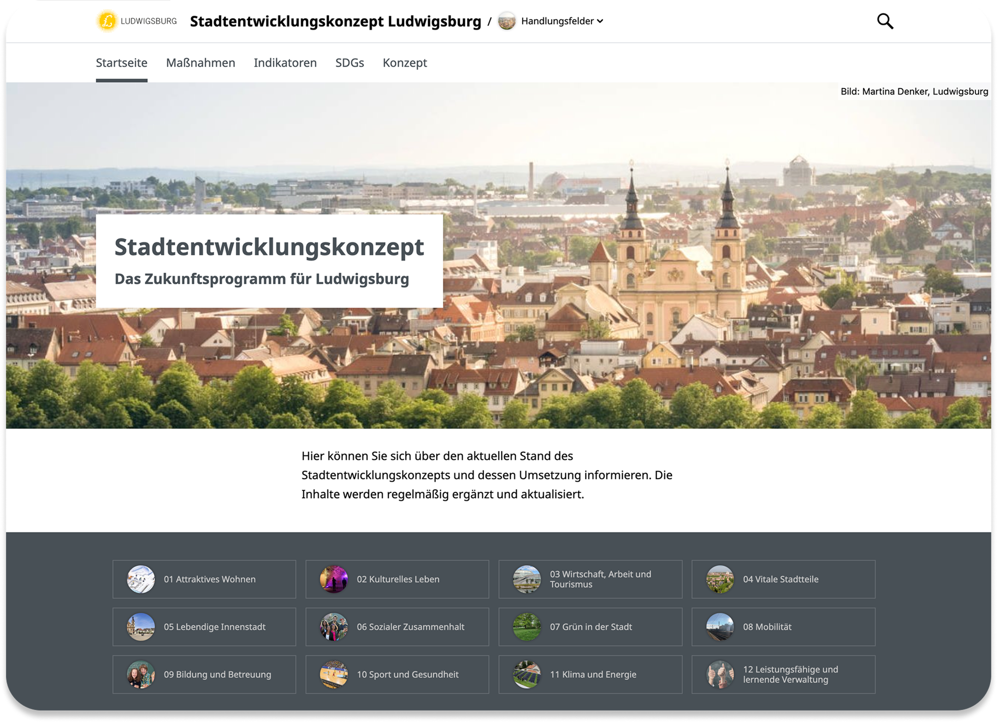
Task: Click the 09 Bildung und Betreuung children icon
Action: pos(141,675)
